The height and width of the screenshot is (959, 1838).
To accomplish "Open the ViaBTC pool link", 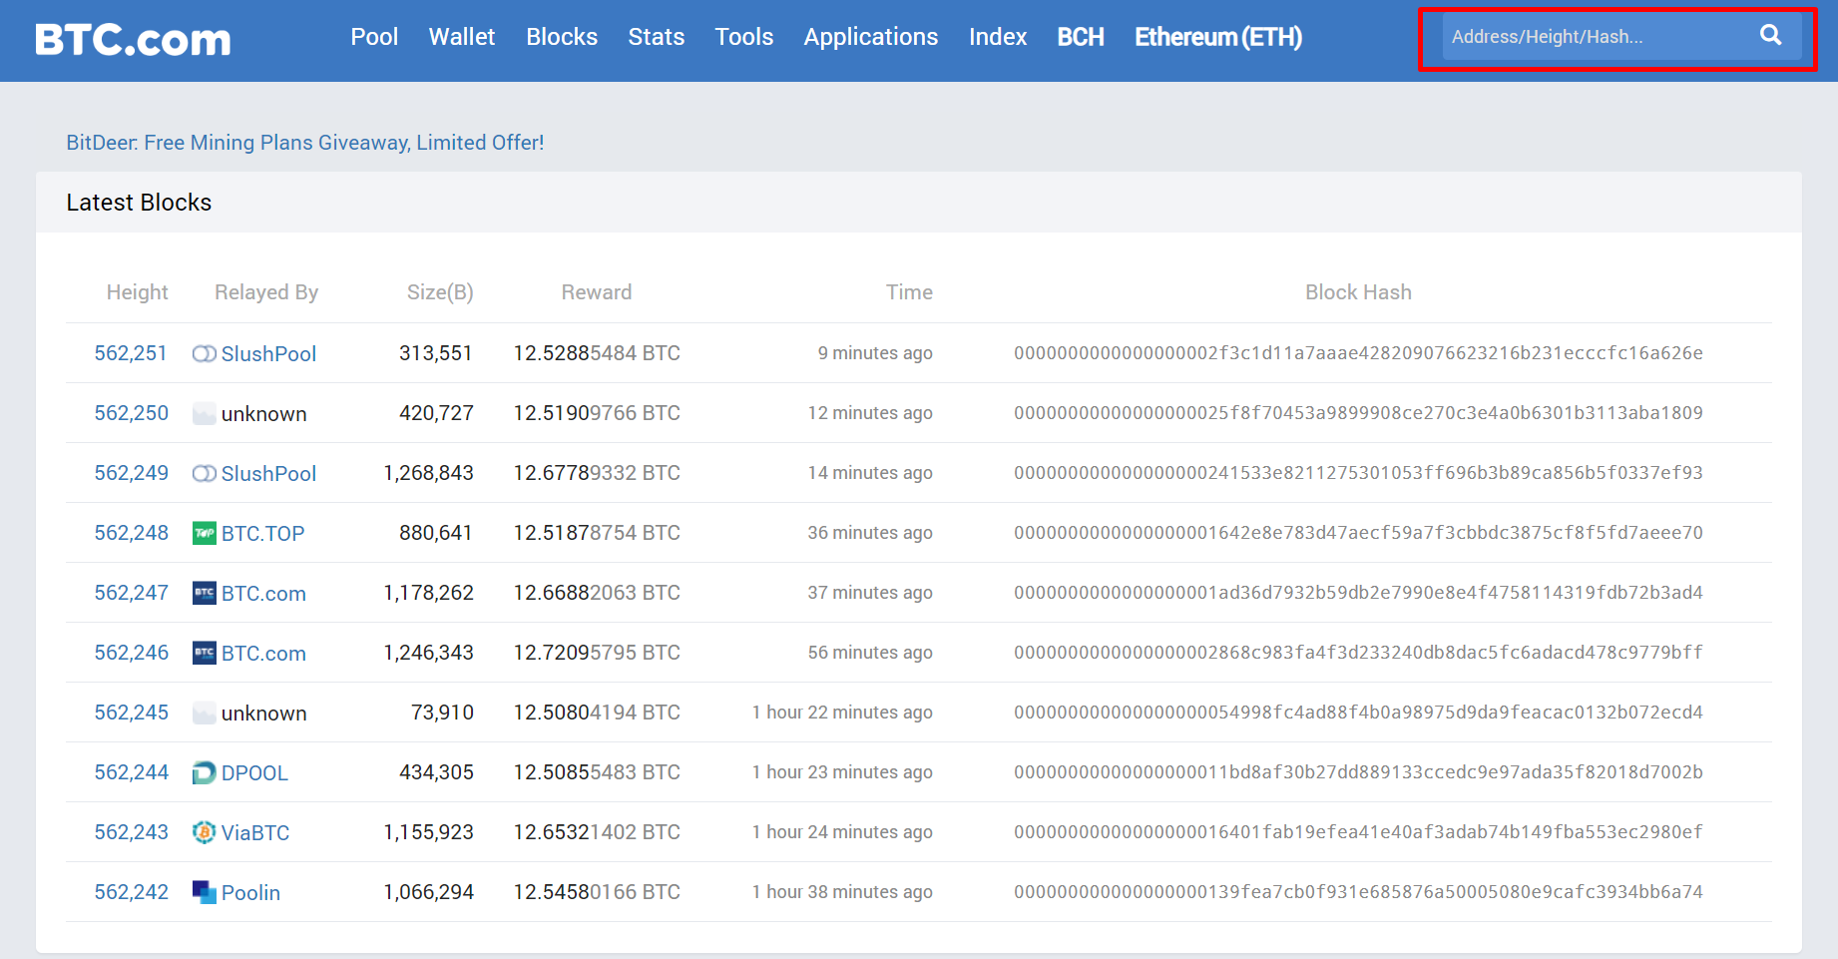I will [255, 833].
